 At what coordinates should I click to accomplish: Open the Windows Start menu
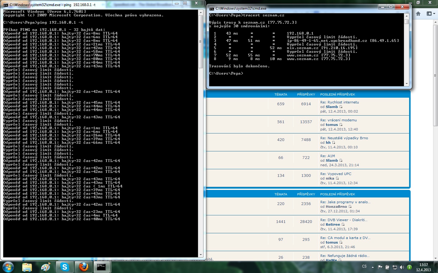pos(8,267)
